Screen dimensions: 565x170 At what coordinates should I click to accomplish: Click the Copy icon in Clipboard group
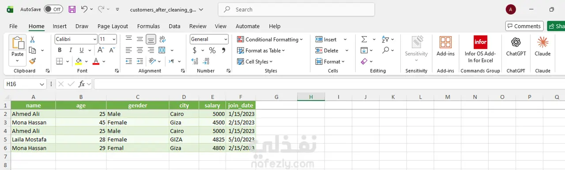[x=32, y=50]
